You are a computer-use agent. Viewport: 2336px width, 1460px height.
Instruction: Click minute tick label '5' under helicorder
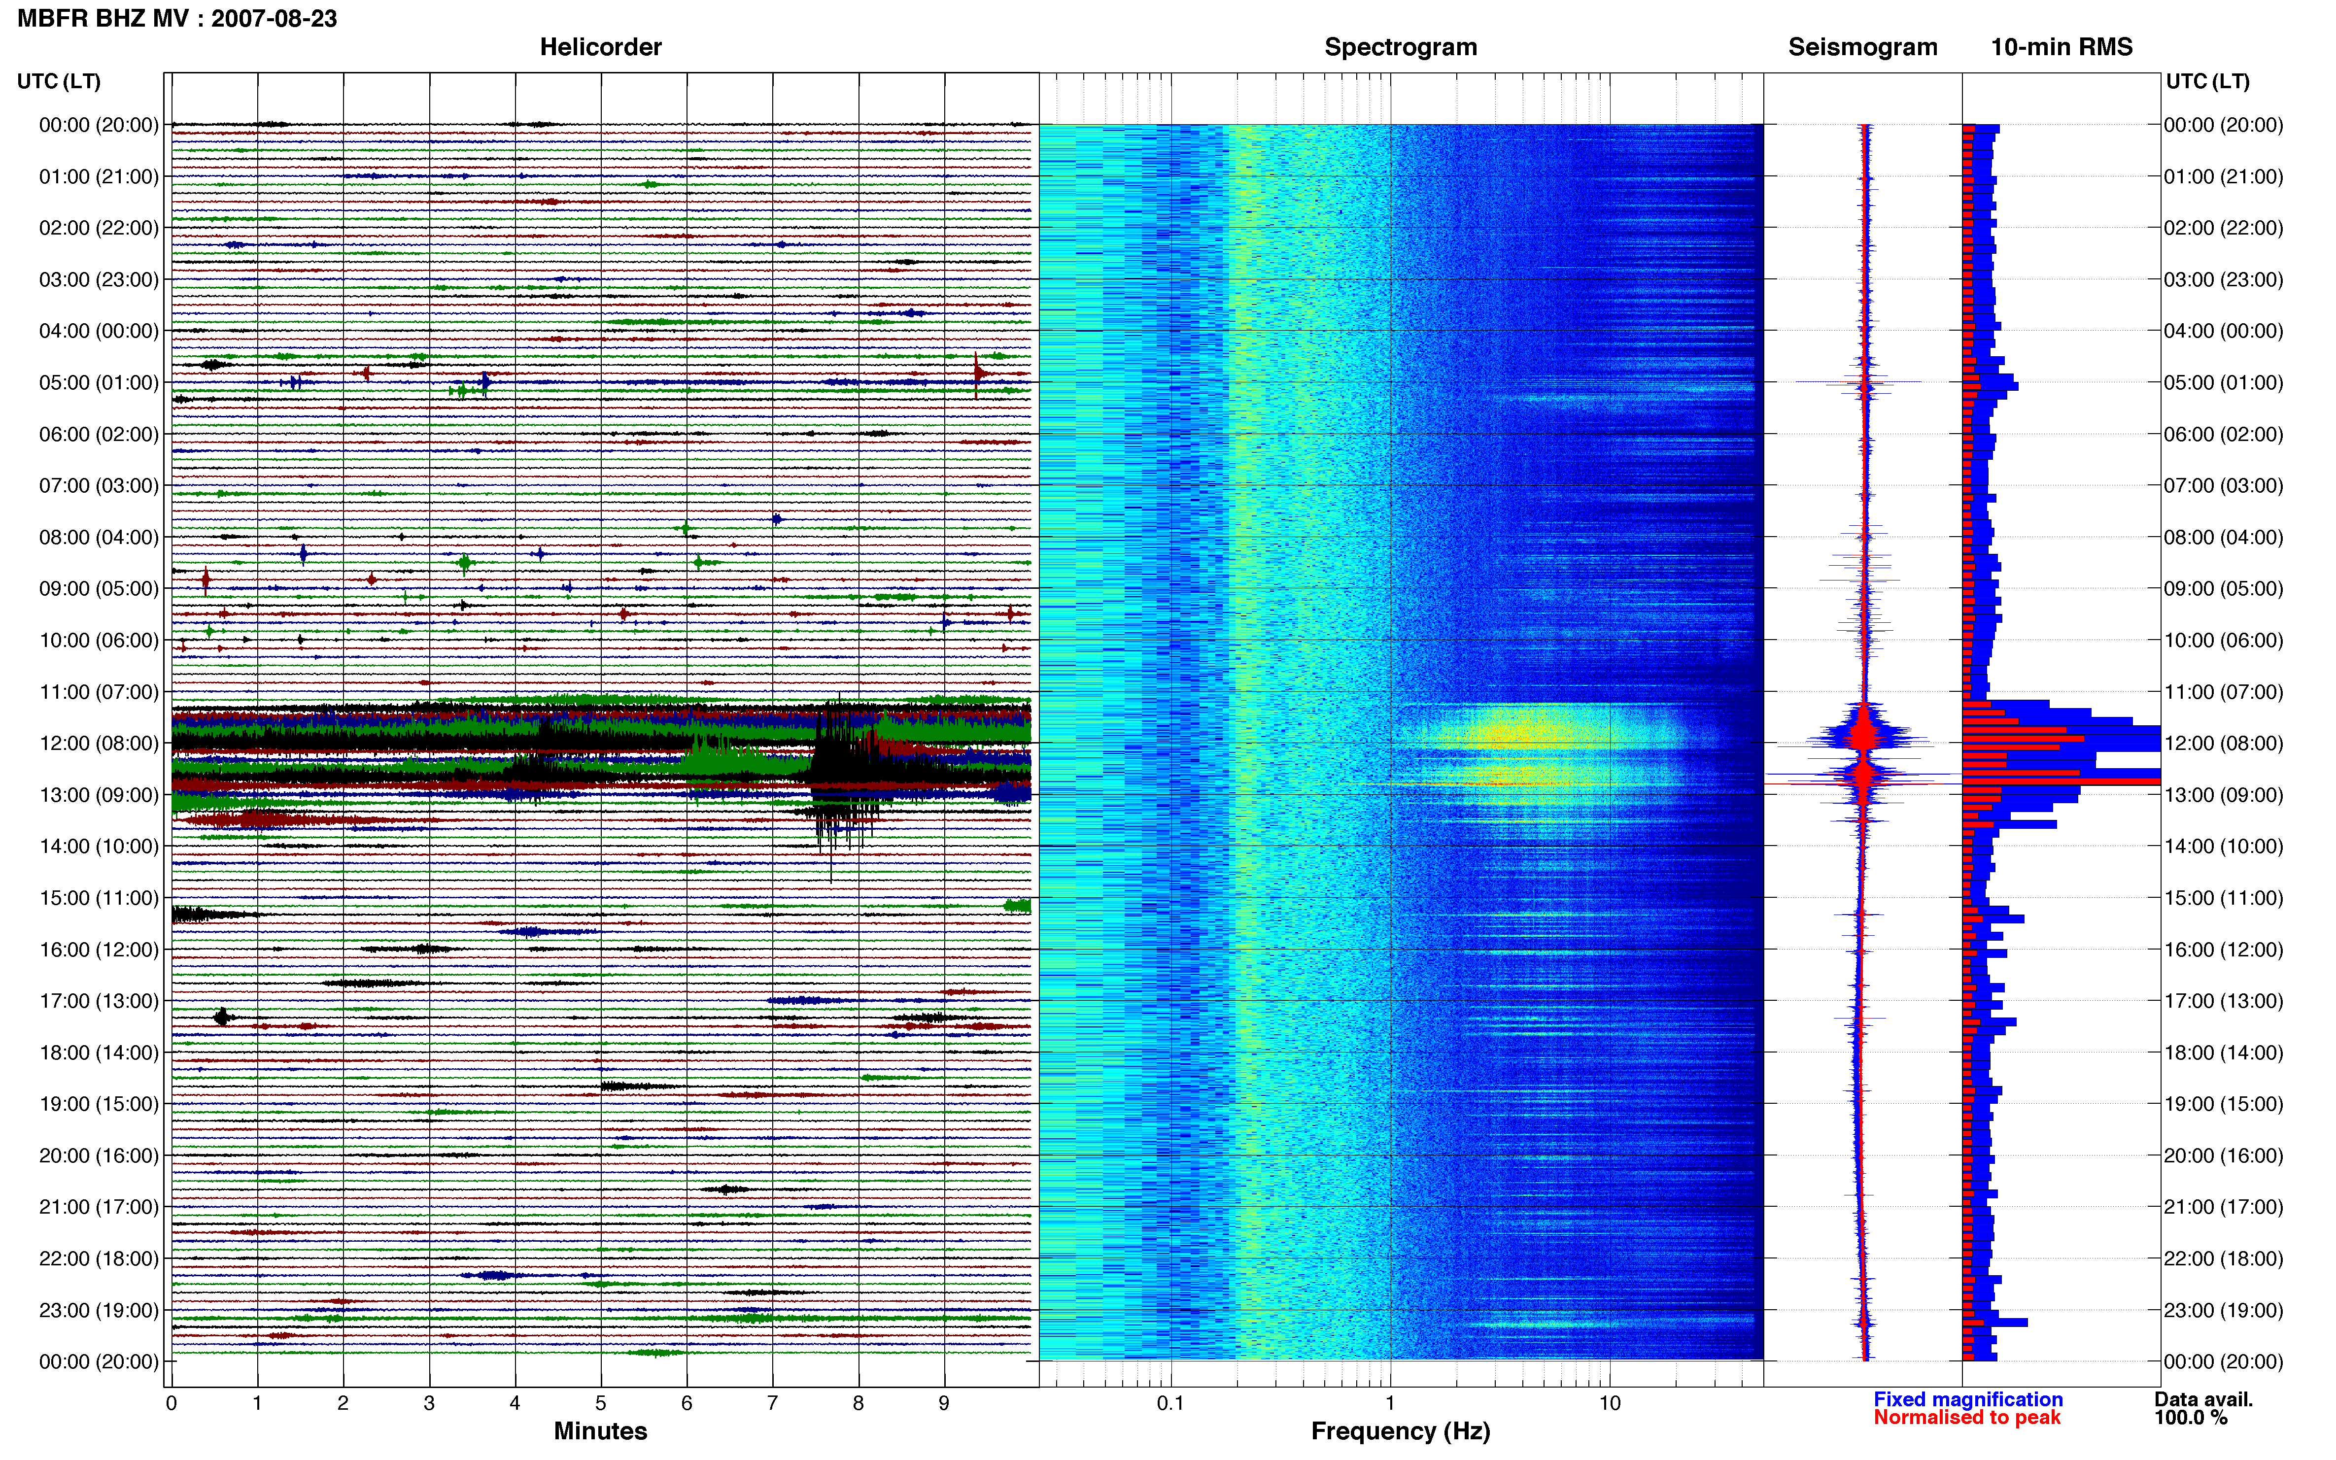[601, 1403]
